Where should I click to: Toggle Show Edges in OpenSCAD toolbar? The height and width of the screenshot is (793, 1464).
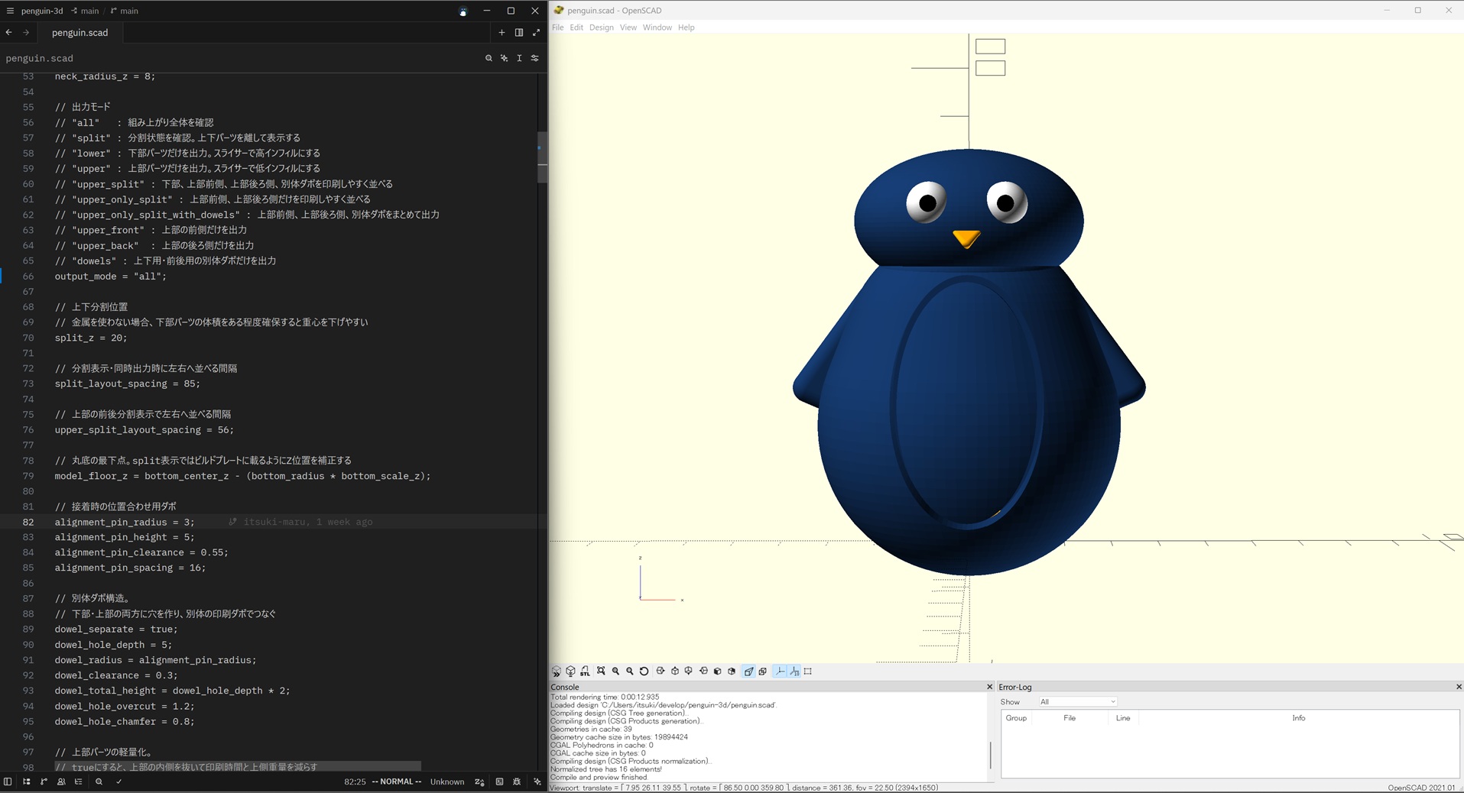pyautogui.click(x=808, y=671)
